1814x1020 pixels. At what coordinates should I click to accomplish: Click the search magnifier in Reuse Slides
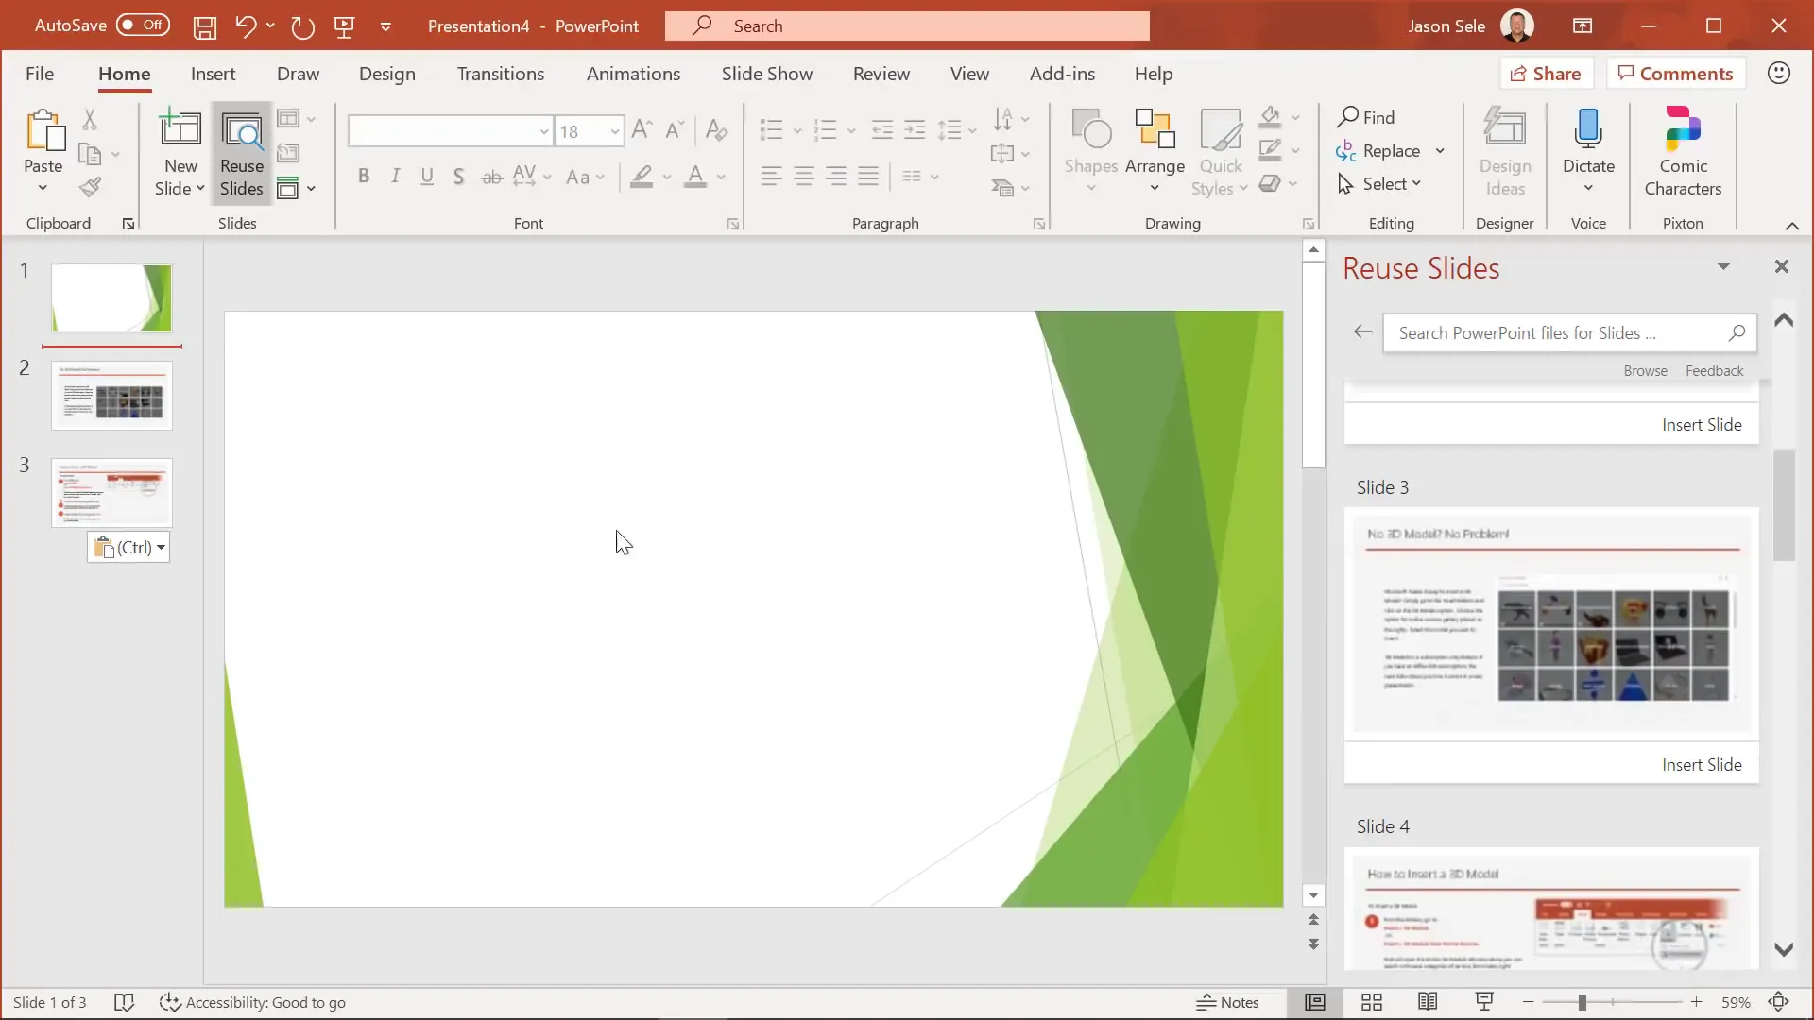1737,332
